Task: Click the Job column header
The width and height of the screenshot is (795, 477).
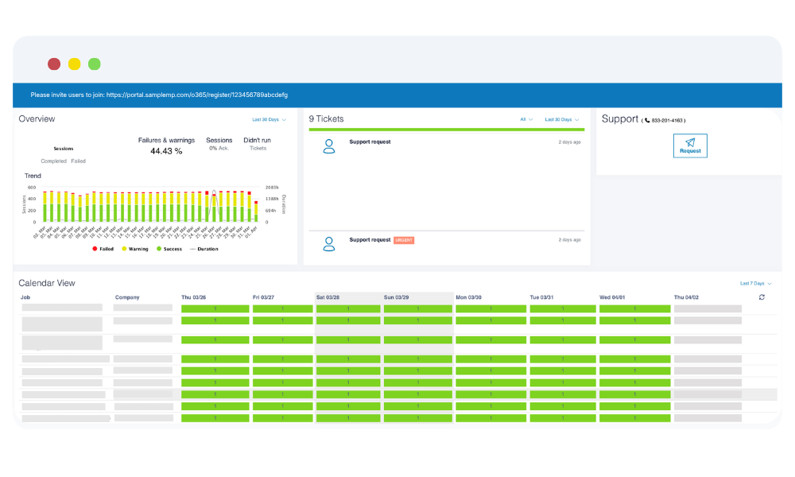Action: click(x=25, y=297)
